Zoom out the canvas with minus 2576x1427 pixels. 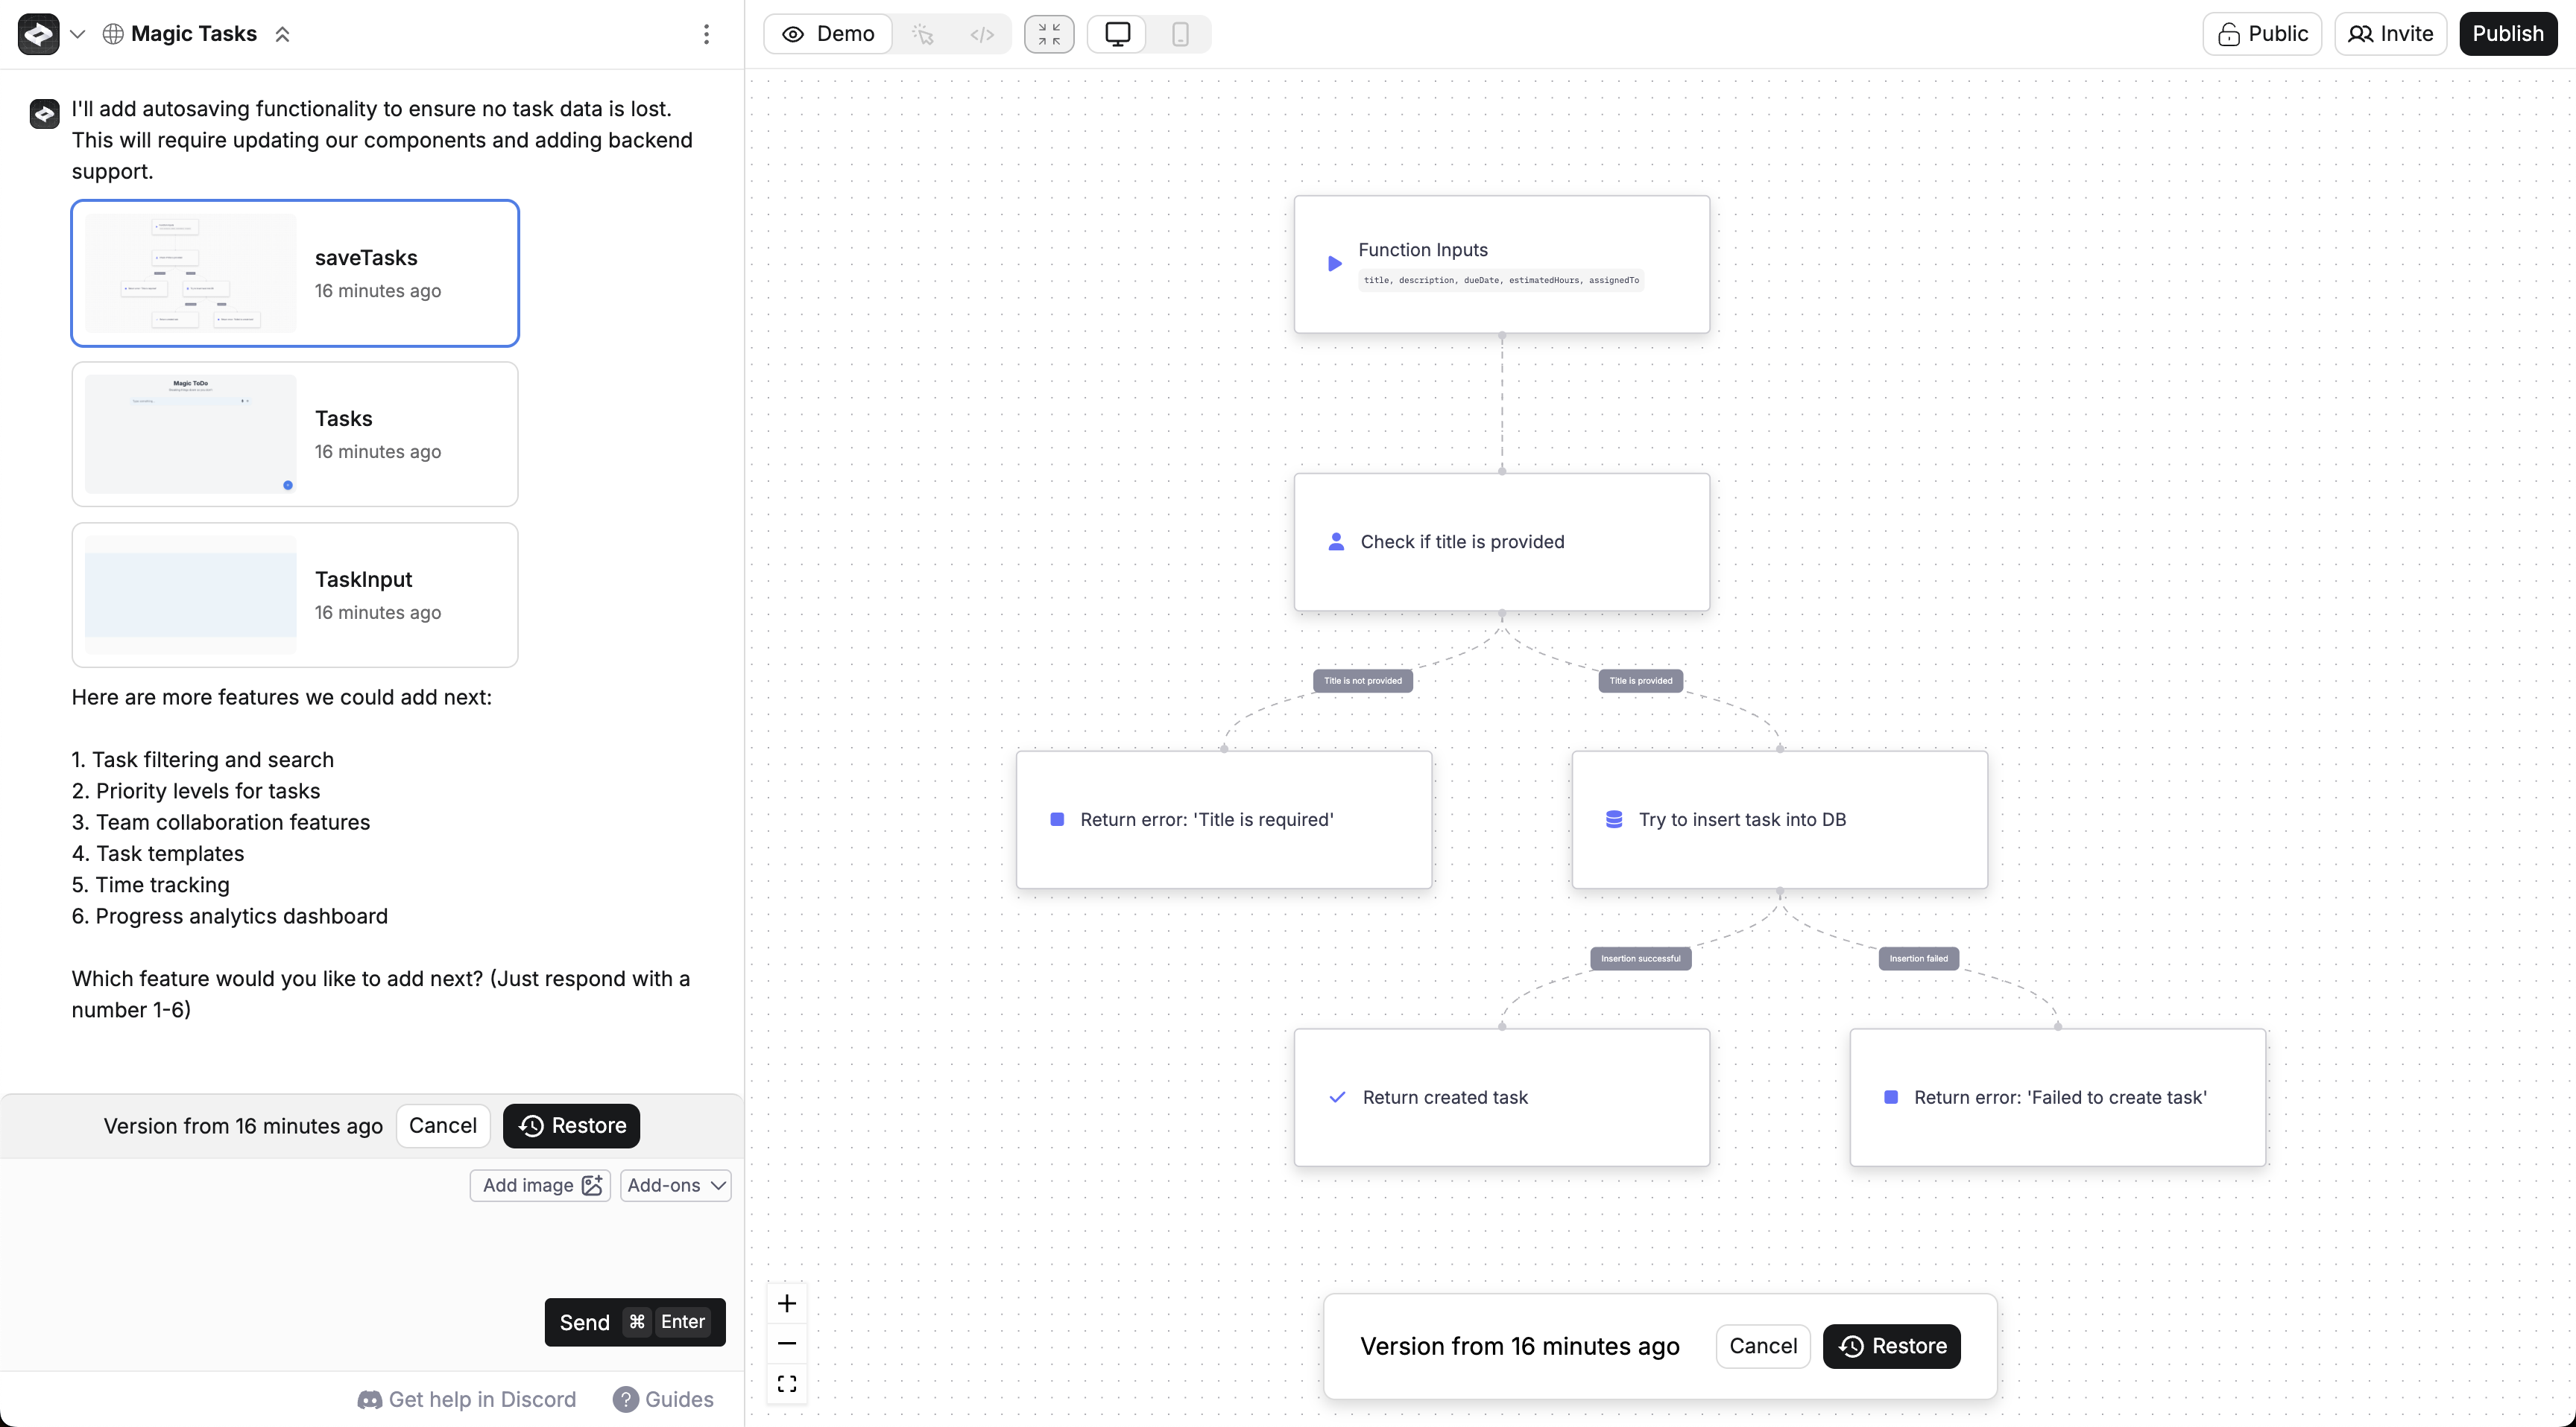[x=787, y=1343]
